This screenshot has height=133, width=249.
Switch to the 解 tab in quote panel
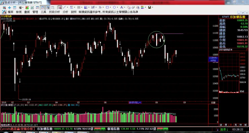pos(246,125)
